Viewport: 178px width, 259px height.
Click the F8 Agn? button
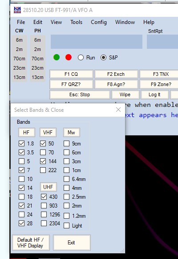[116, 84]
